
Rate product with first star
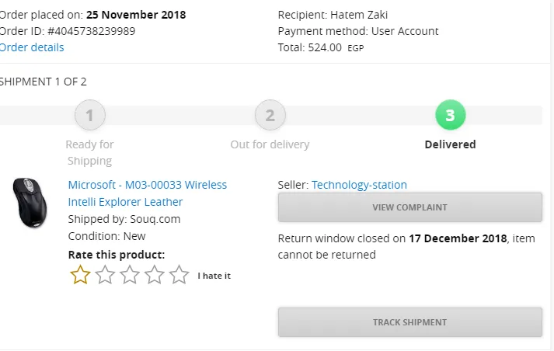80,274
